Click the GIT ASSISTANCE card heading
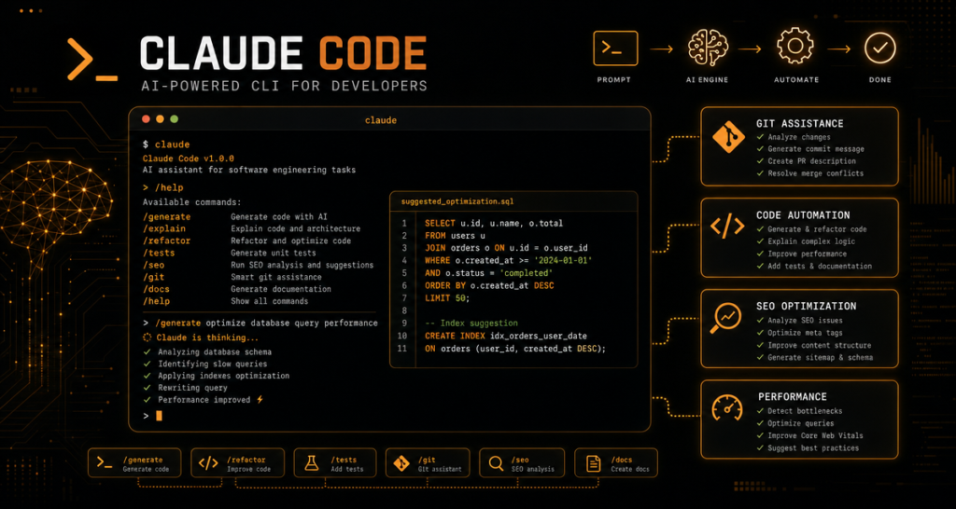Image resolution: width=956 pixels, height=509 pixels. pyautogui.click(x=800, y=124)
